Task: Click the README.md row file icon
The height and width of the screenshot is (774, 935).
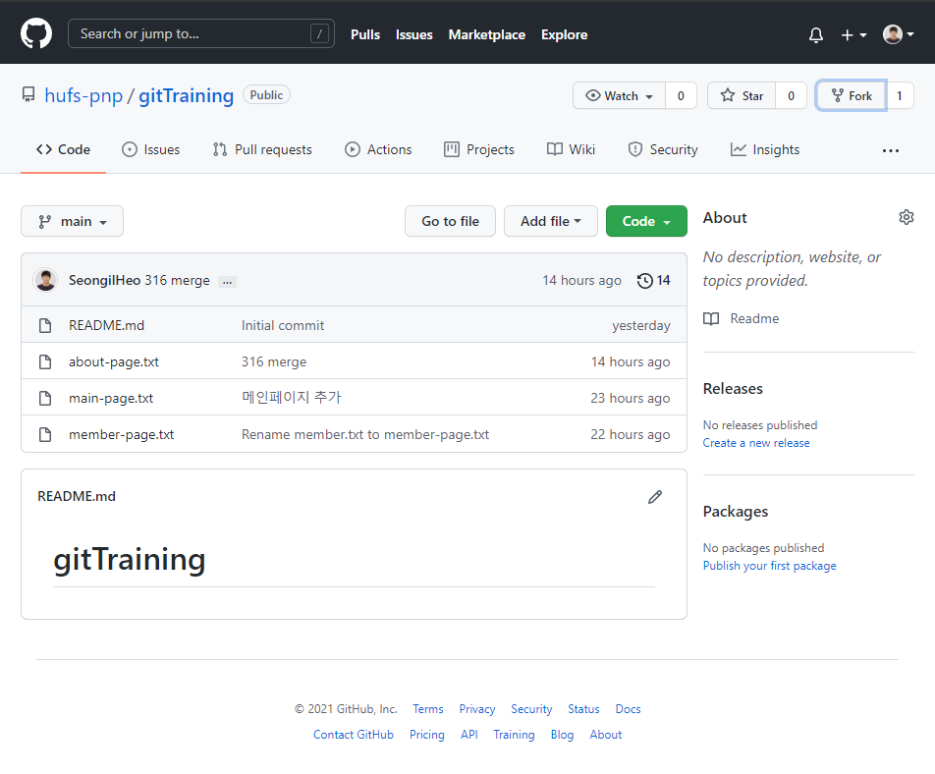Action: [45, 325]
